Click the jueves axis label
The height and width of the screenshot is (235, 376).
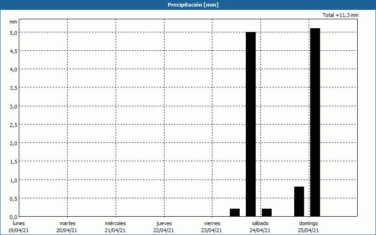coord(164,223)
